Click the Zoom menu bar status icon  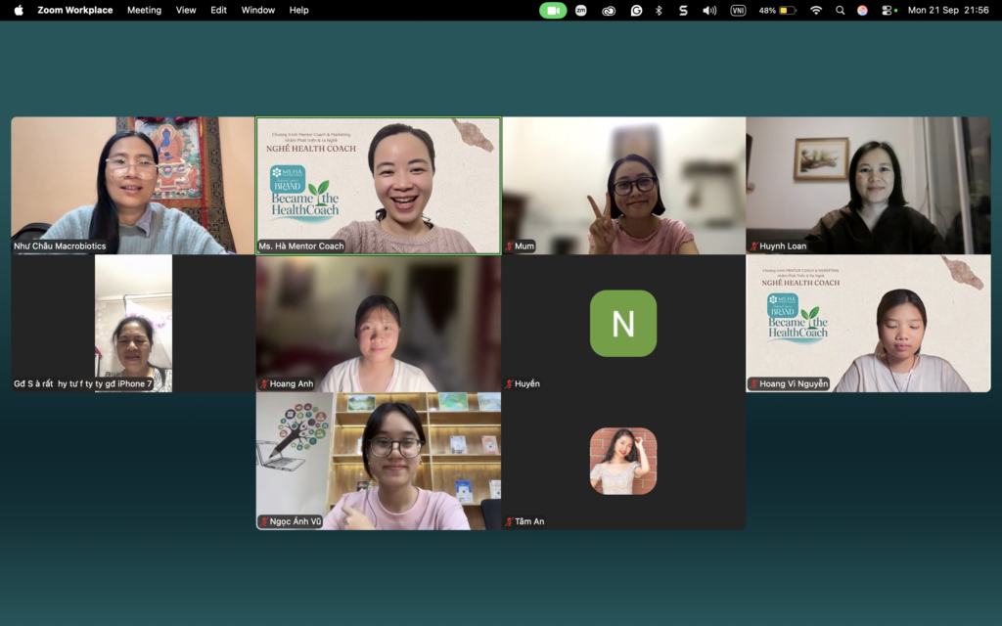pyautogui.click(x=581, y=10)
